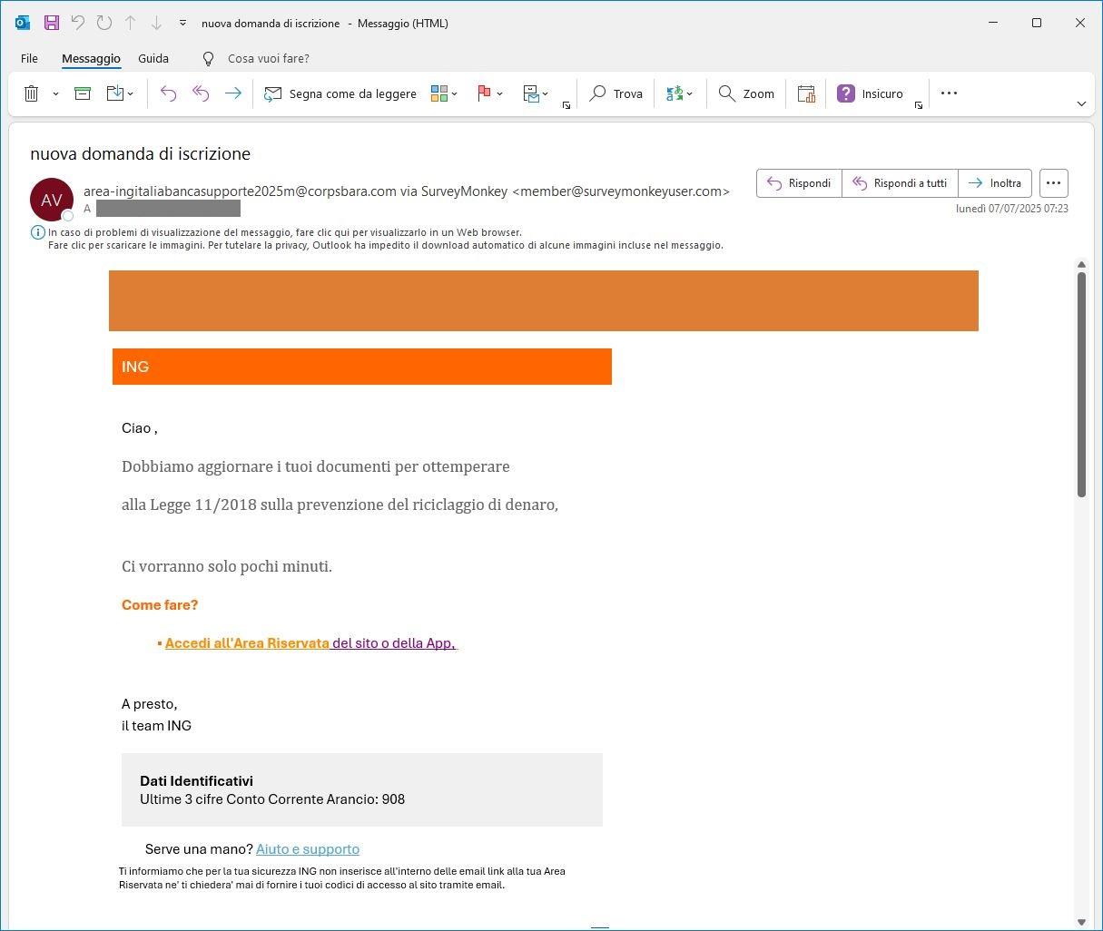
Task: Click the Inoltra button
Action: pos(995,182)
